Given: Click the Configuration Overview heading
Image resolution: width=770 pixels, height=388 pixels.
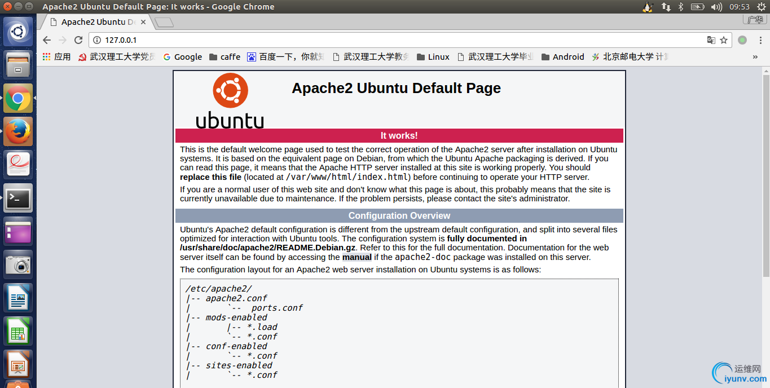Looking at the screenshot, I should (399, 215).
